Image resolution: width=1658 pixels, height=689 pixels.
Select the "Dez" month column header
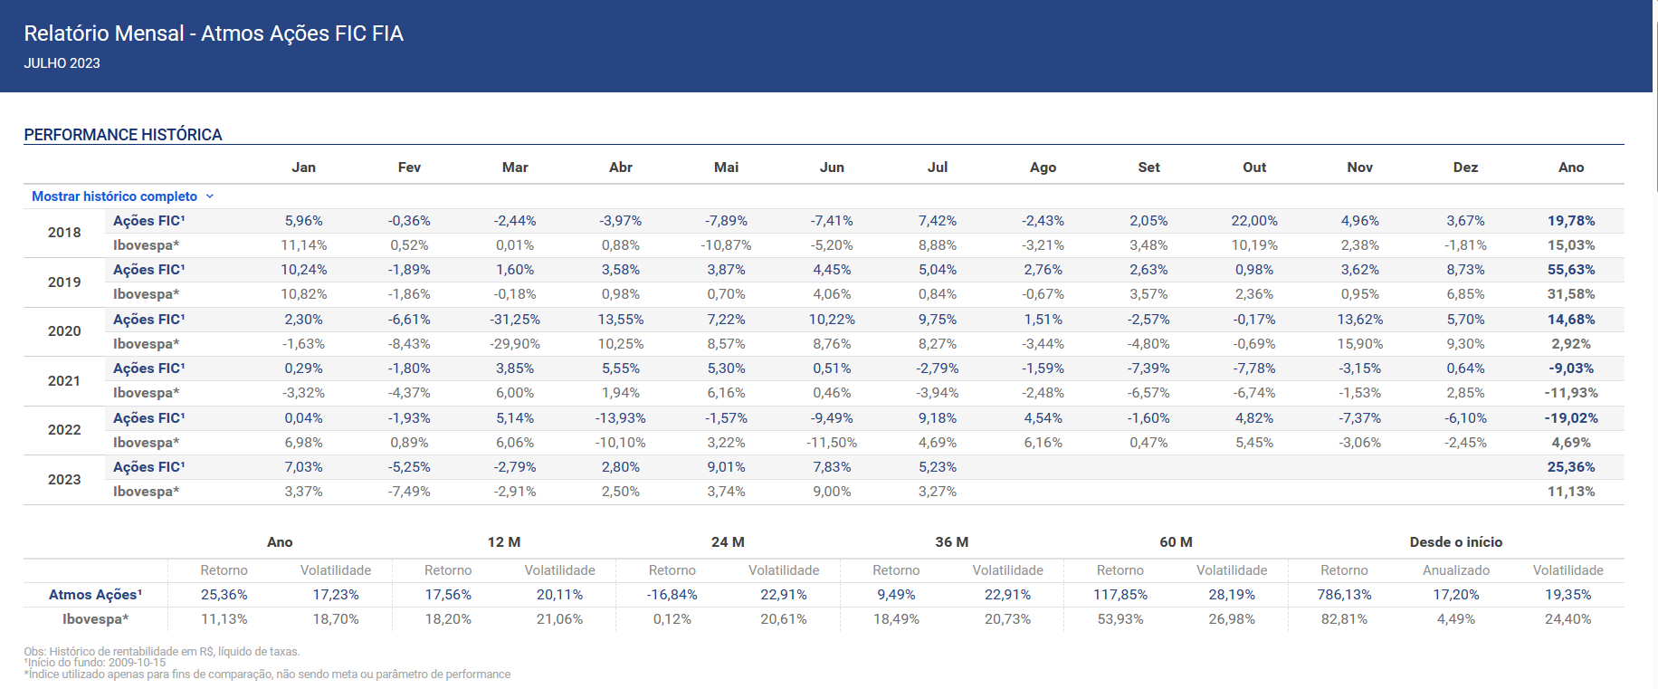pos(1465,167)
